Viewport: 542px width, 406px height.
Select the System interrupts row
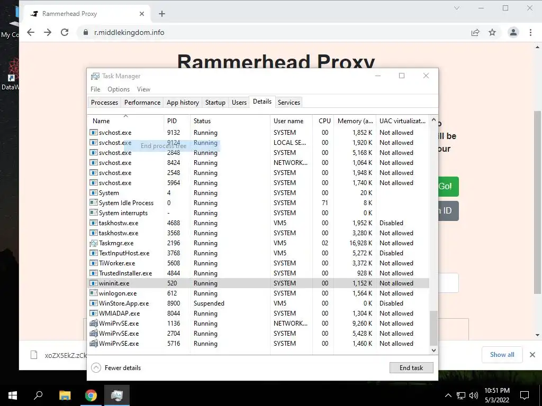258,213
